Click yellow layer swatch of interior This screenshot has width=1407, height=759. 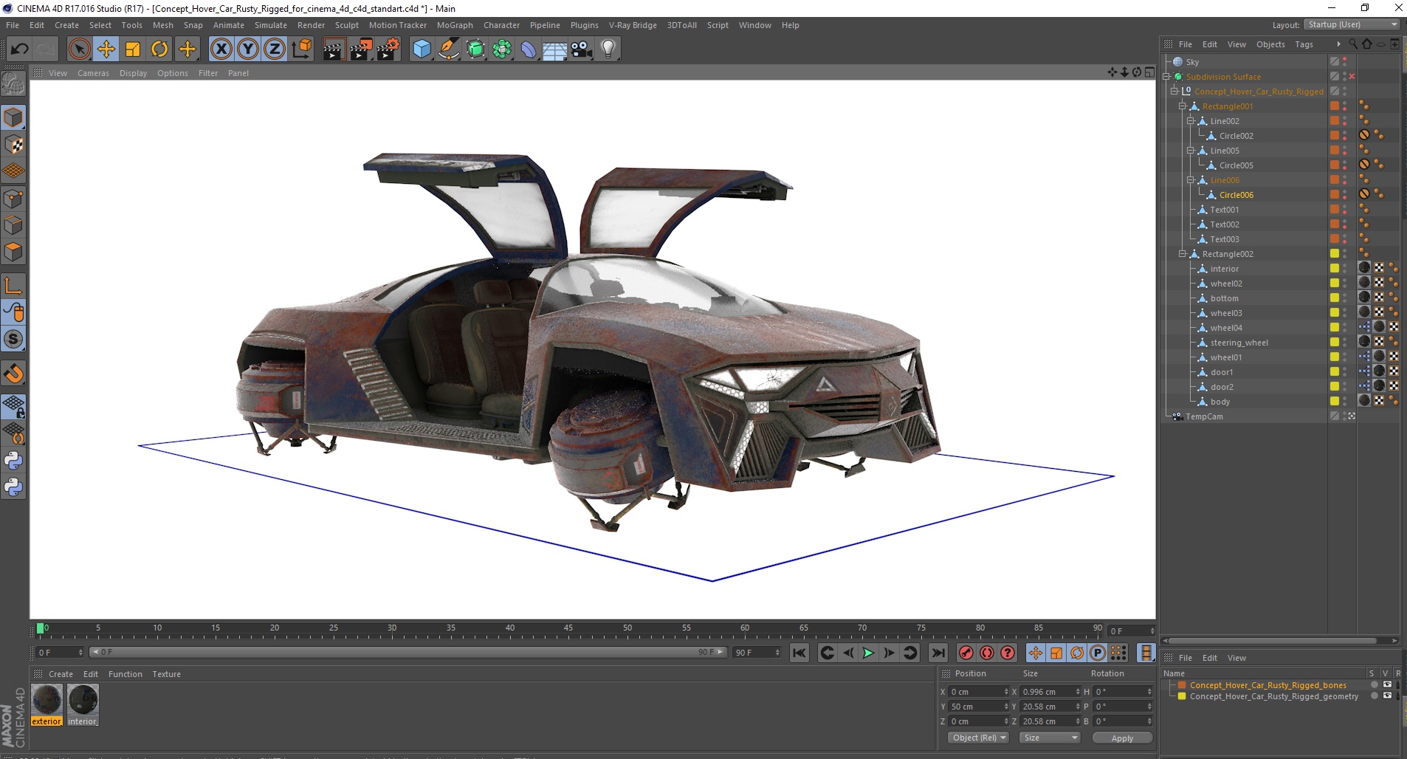[x=1335, y=269]
